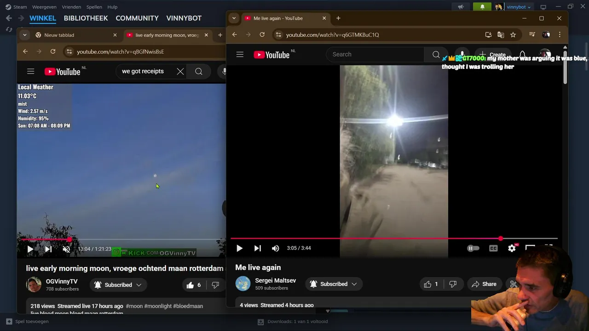Go to BIBLIOTHEEK section in Steam
The height and width of the screenshot is (331, 589).
[86, 18]
